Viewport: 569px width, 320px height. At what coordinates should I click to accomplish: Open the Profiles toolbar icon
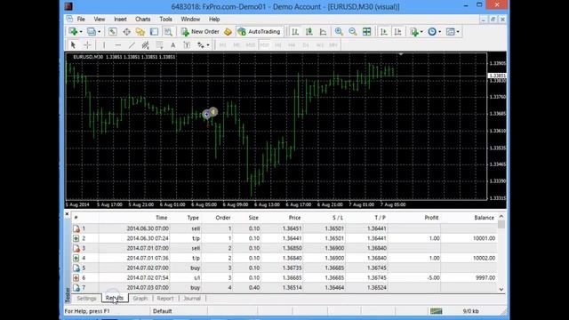click(x=91, y=32)
